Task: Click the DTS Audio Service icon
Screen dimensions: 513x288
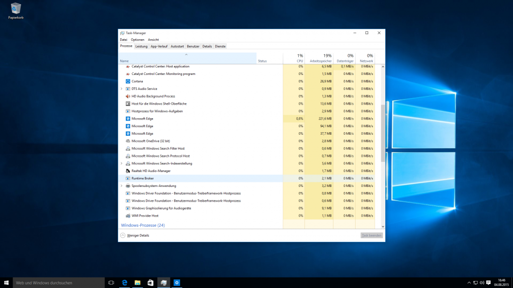Action: (x=128, y=89)
